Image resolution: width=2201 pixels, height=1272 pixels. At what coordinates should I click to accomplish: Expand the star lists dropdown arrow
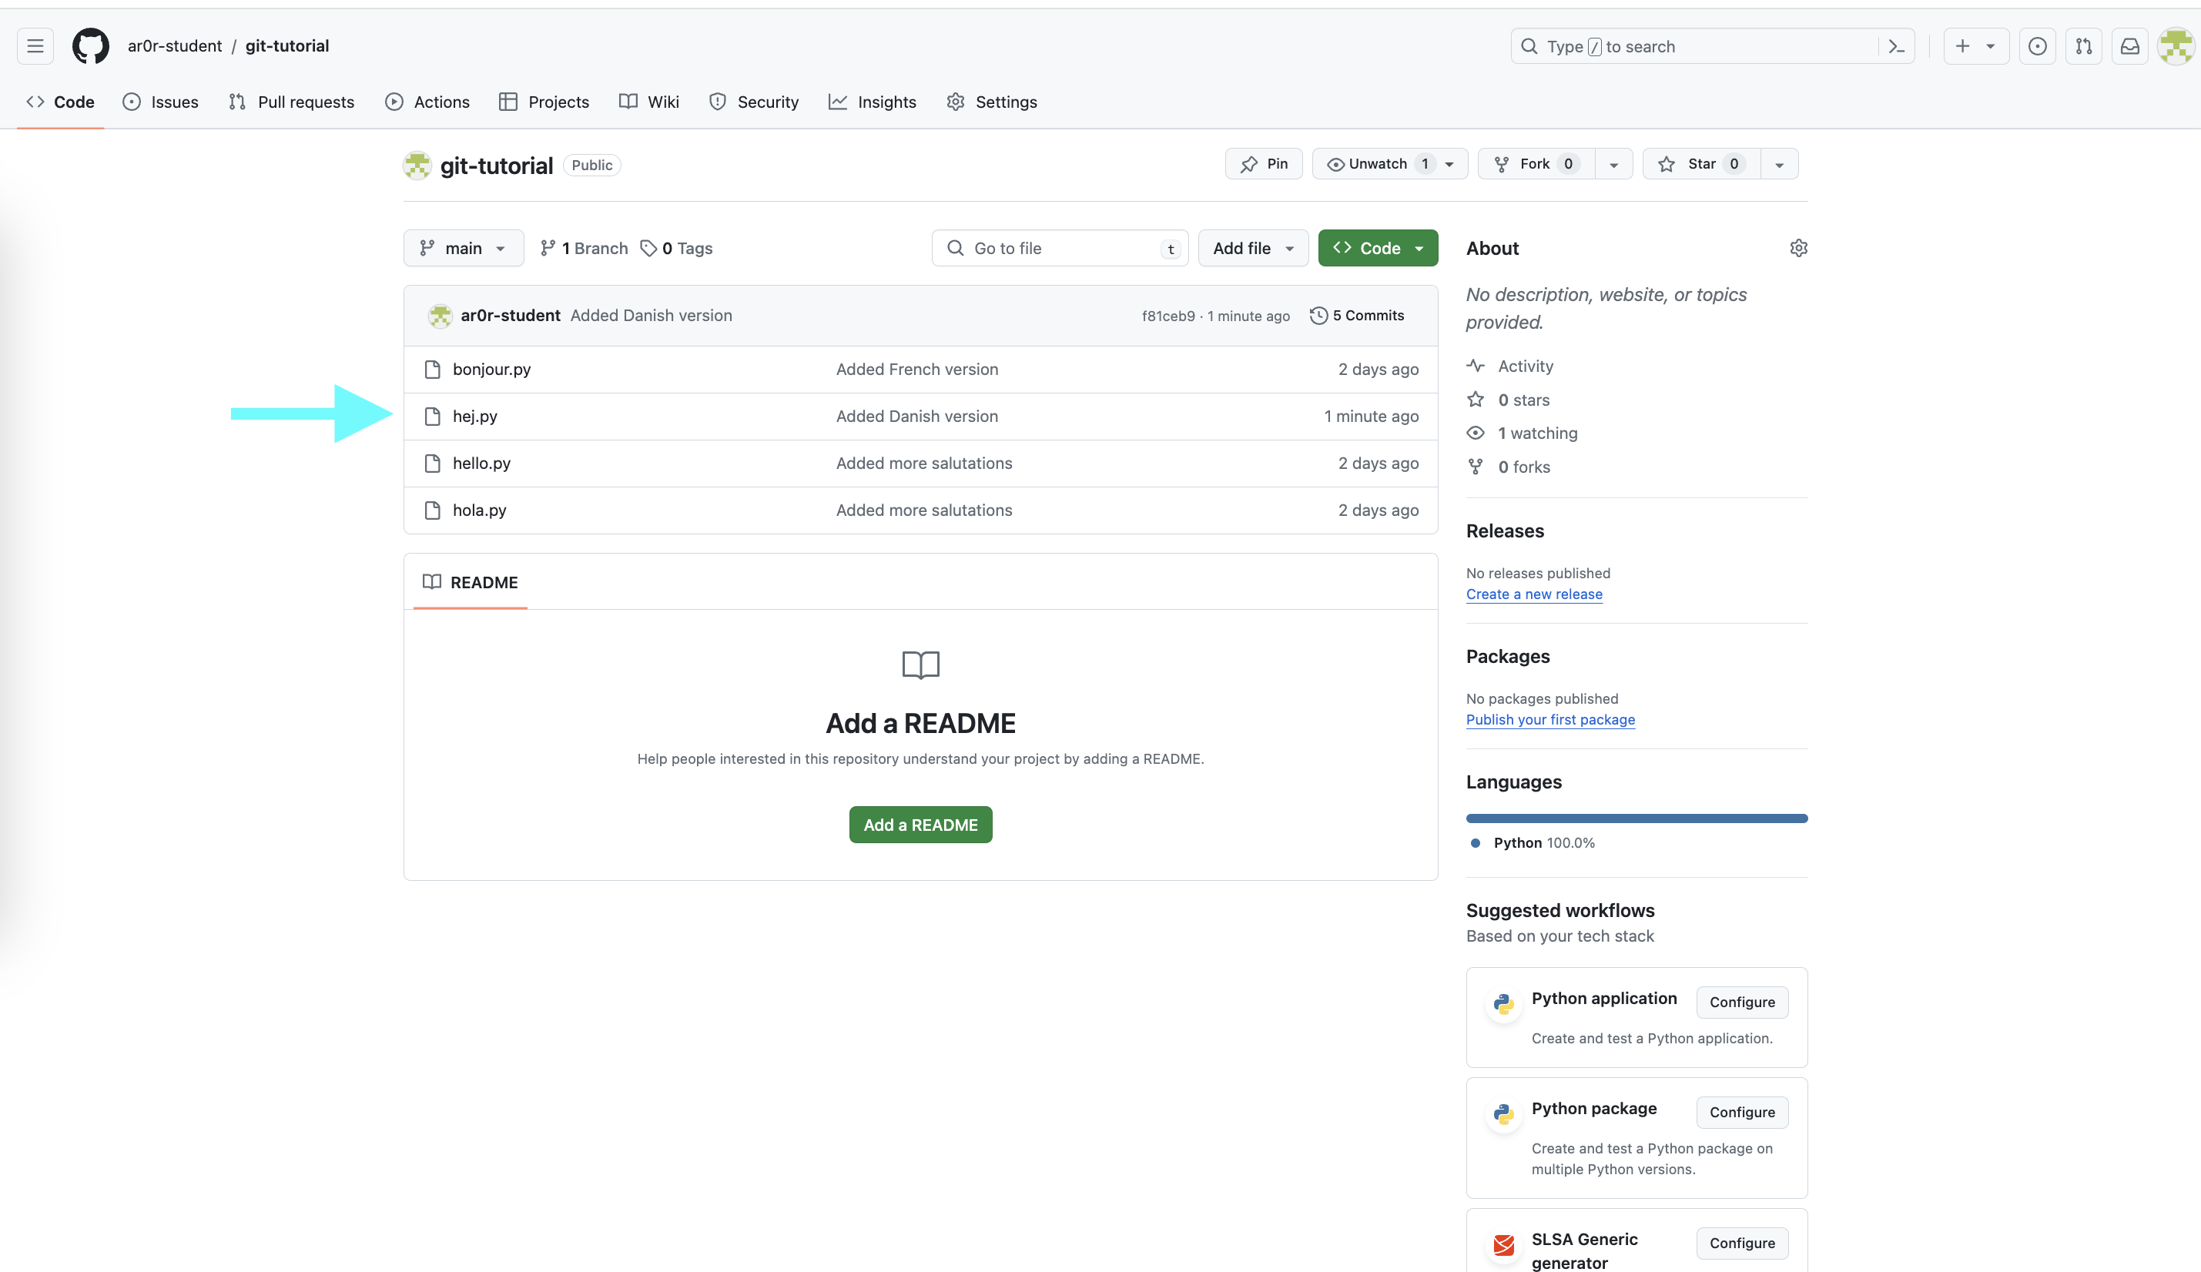coord(1779,164)
